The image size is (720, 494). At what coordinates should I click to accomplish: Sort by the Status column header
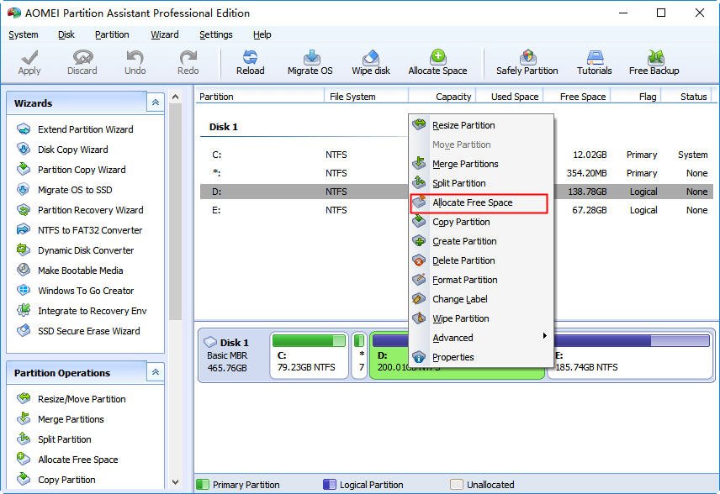point(687,97)
